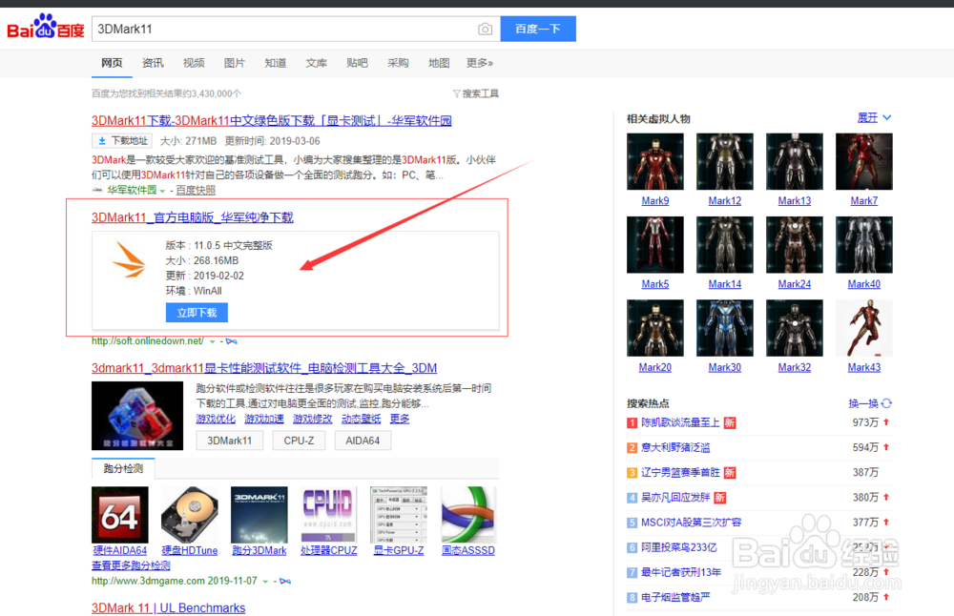This screenshot has height=616, width=954.
Task: Click the Mark30 blue armor thumbnail
Action: click(725, 328)
